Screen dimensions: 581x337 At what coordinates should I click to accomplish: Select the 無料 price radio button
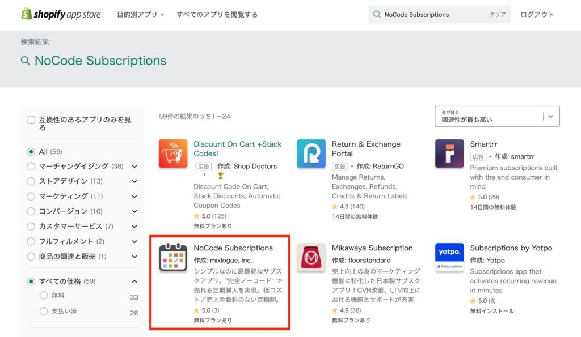pyautogui.click(x=44, y=295)
